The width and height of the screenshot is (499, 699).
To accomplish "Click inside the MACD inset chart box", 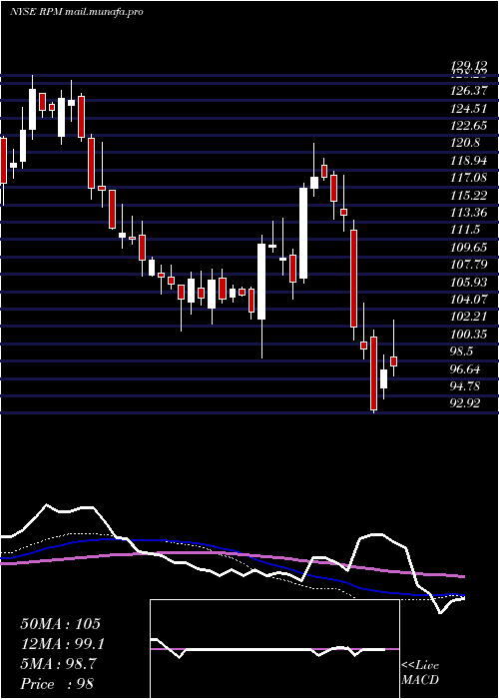I will click(x=274, y=649).
